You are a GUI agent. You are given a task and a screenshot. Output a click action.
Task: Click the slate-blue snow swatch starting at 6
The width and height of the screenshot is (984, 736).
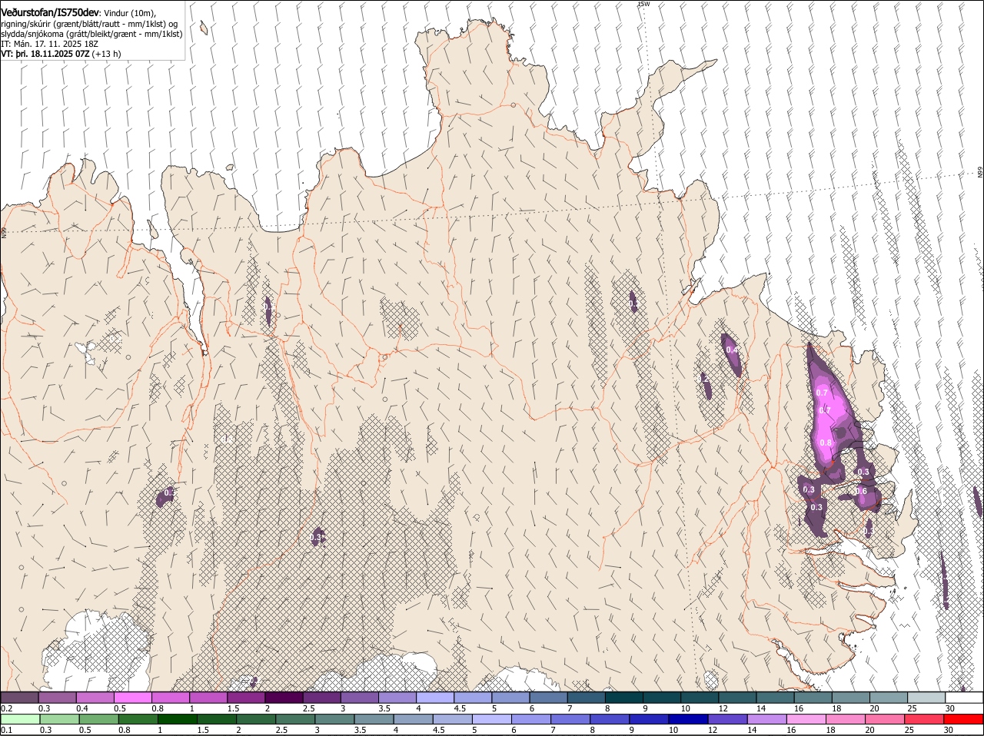click(548, 698)
